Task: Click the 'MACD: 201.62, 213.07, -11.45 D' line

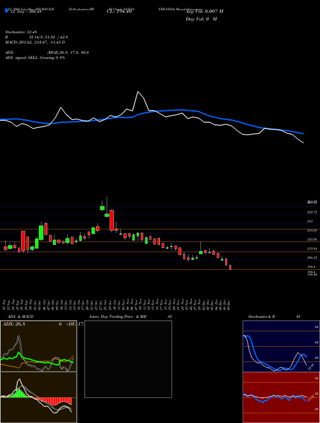Action: click(35, 42)
